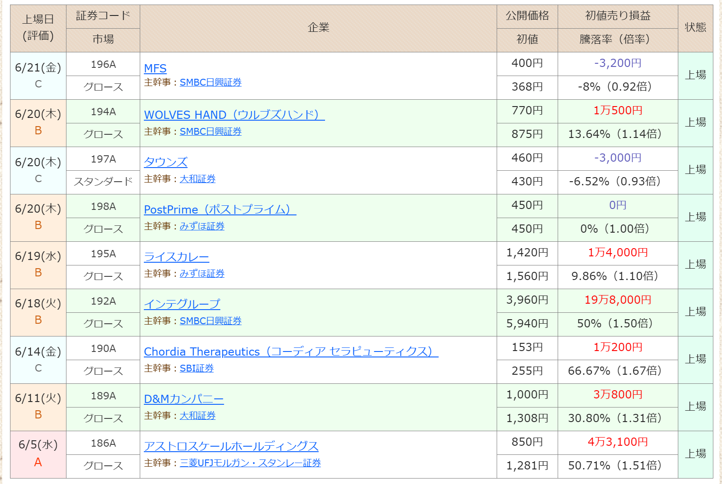This screenshot has height=484, width=722.
Task: Click the D&Mカンパニー link
Action: (x=184, y=399)
